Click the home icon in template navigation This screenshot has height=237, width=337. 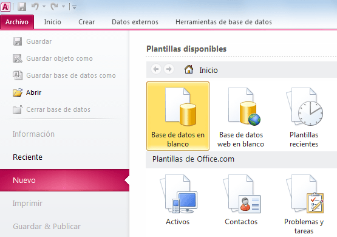[189, 69]
